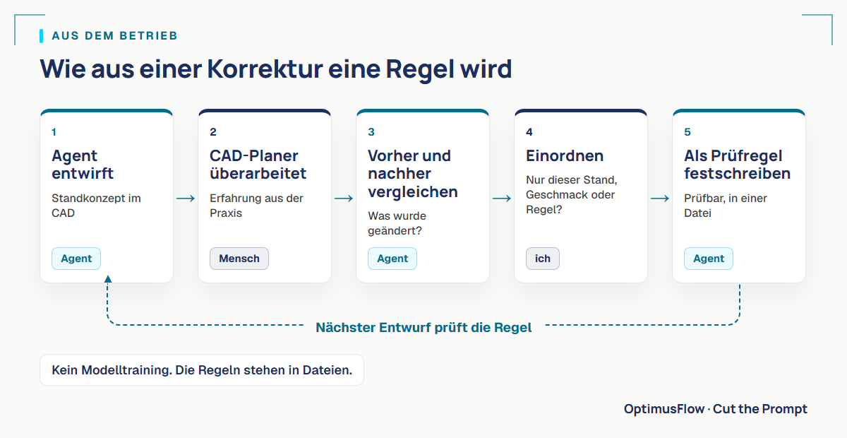Image resolution: width=847 pixels, height=438 pixels.
Task: Click the text 'Nur dieser Stand, Geschmack oder Regel?'
Action: click(x=571, y=195)
